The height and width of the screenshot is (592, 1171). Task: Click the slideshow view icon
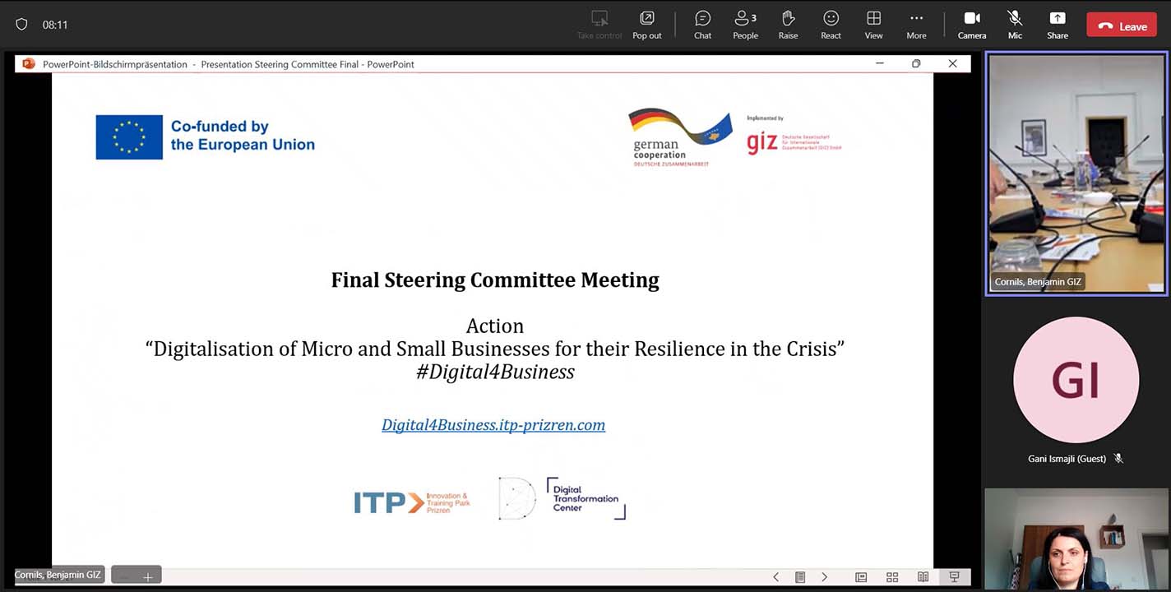(x=954, y=577)
